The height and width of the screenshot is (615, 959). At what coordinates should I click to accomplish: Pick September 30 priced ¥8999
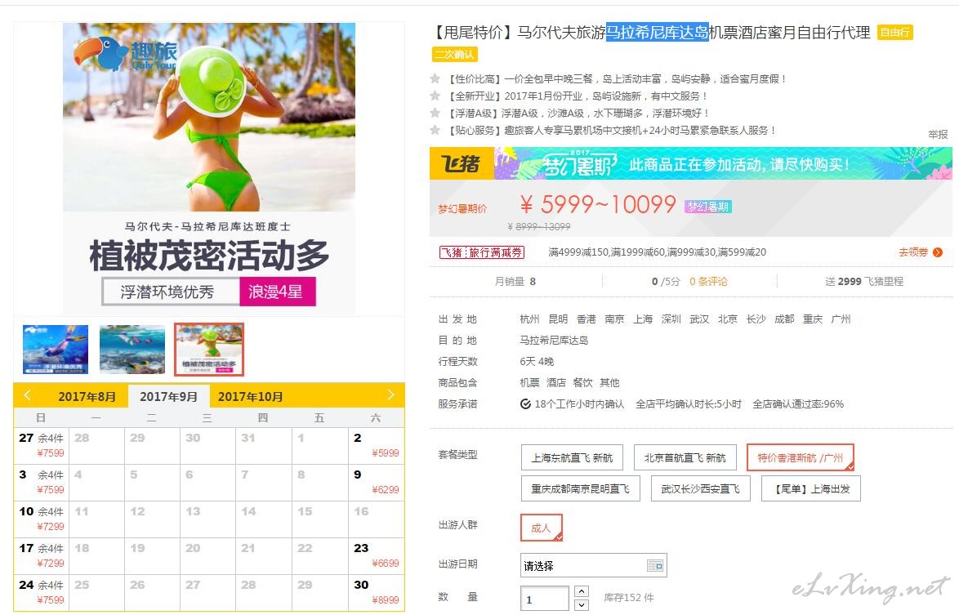(377, 592)
